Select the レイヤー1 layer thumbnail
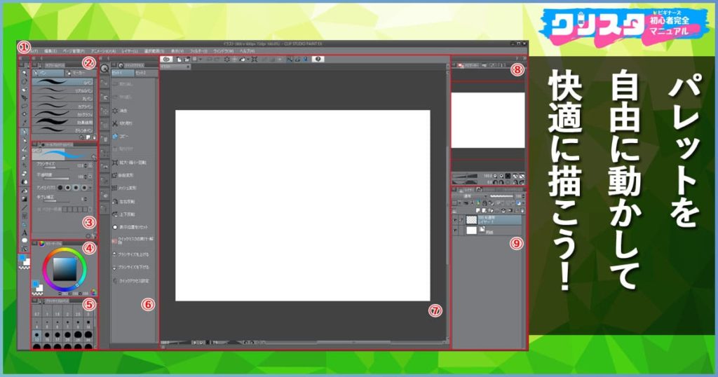 (x=471, y=219)
